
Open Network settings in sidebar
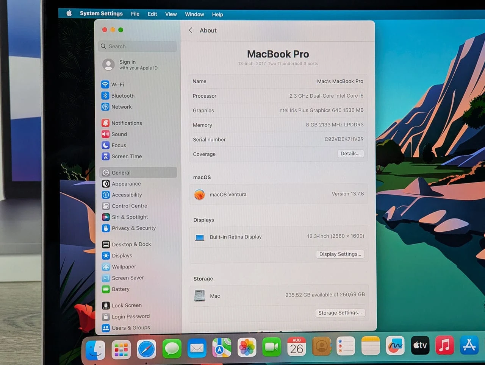[116, 107]
